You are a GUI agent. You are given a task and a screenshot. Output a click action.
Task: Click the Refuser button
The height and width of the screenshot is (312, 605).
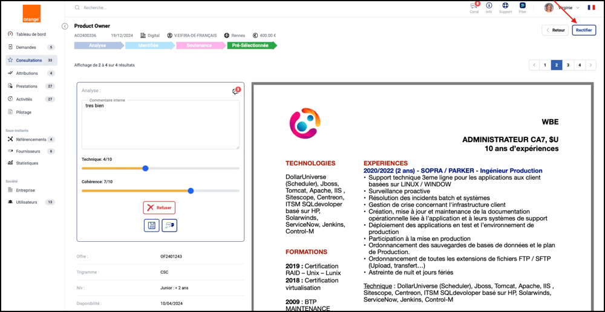[x=159, y=207]
